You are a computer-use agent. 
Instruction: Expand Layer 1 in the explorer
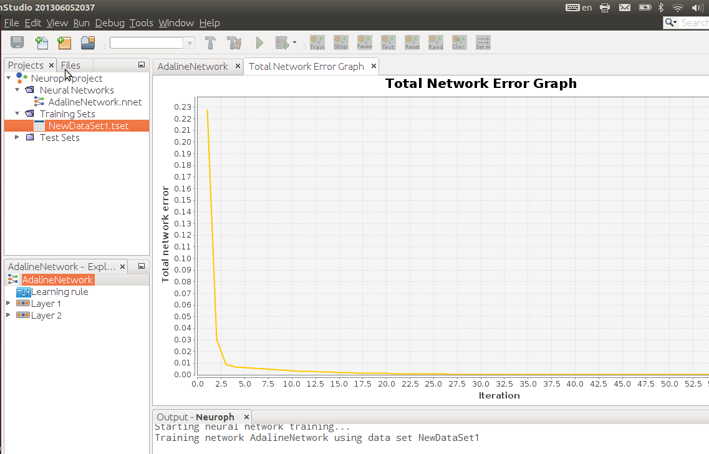pos(8,304)
